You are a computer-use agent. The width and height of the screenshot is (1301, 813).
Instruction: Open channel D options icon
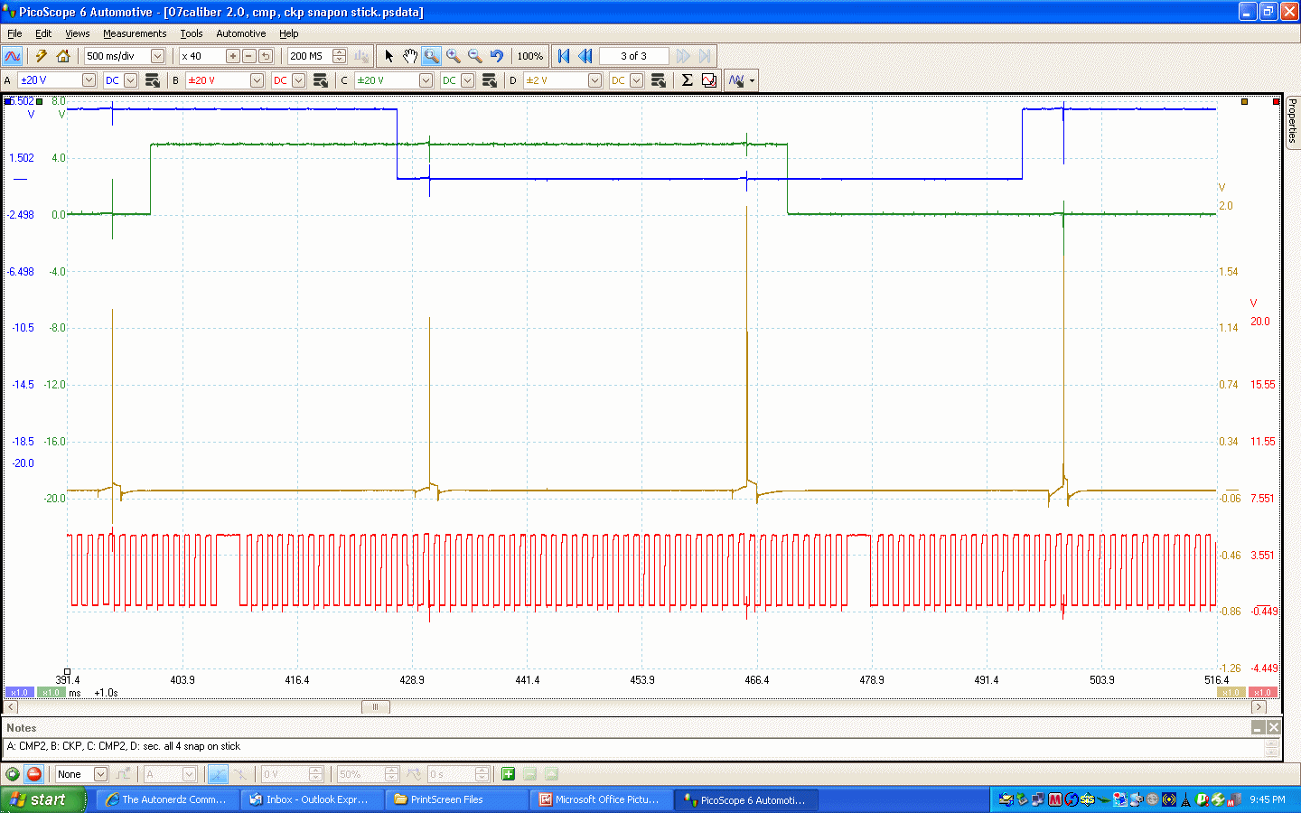(x=658, y=80)
